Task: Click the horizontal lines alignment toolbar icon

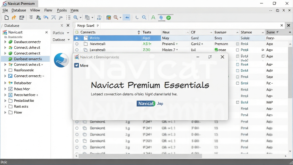Action: [x=31, y=17]
